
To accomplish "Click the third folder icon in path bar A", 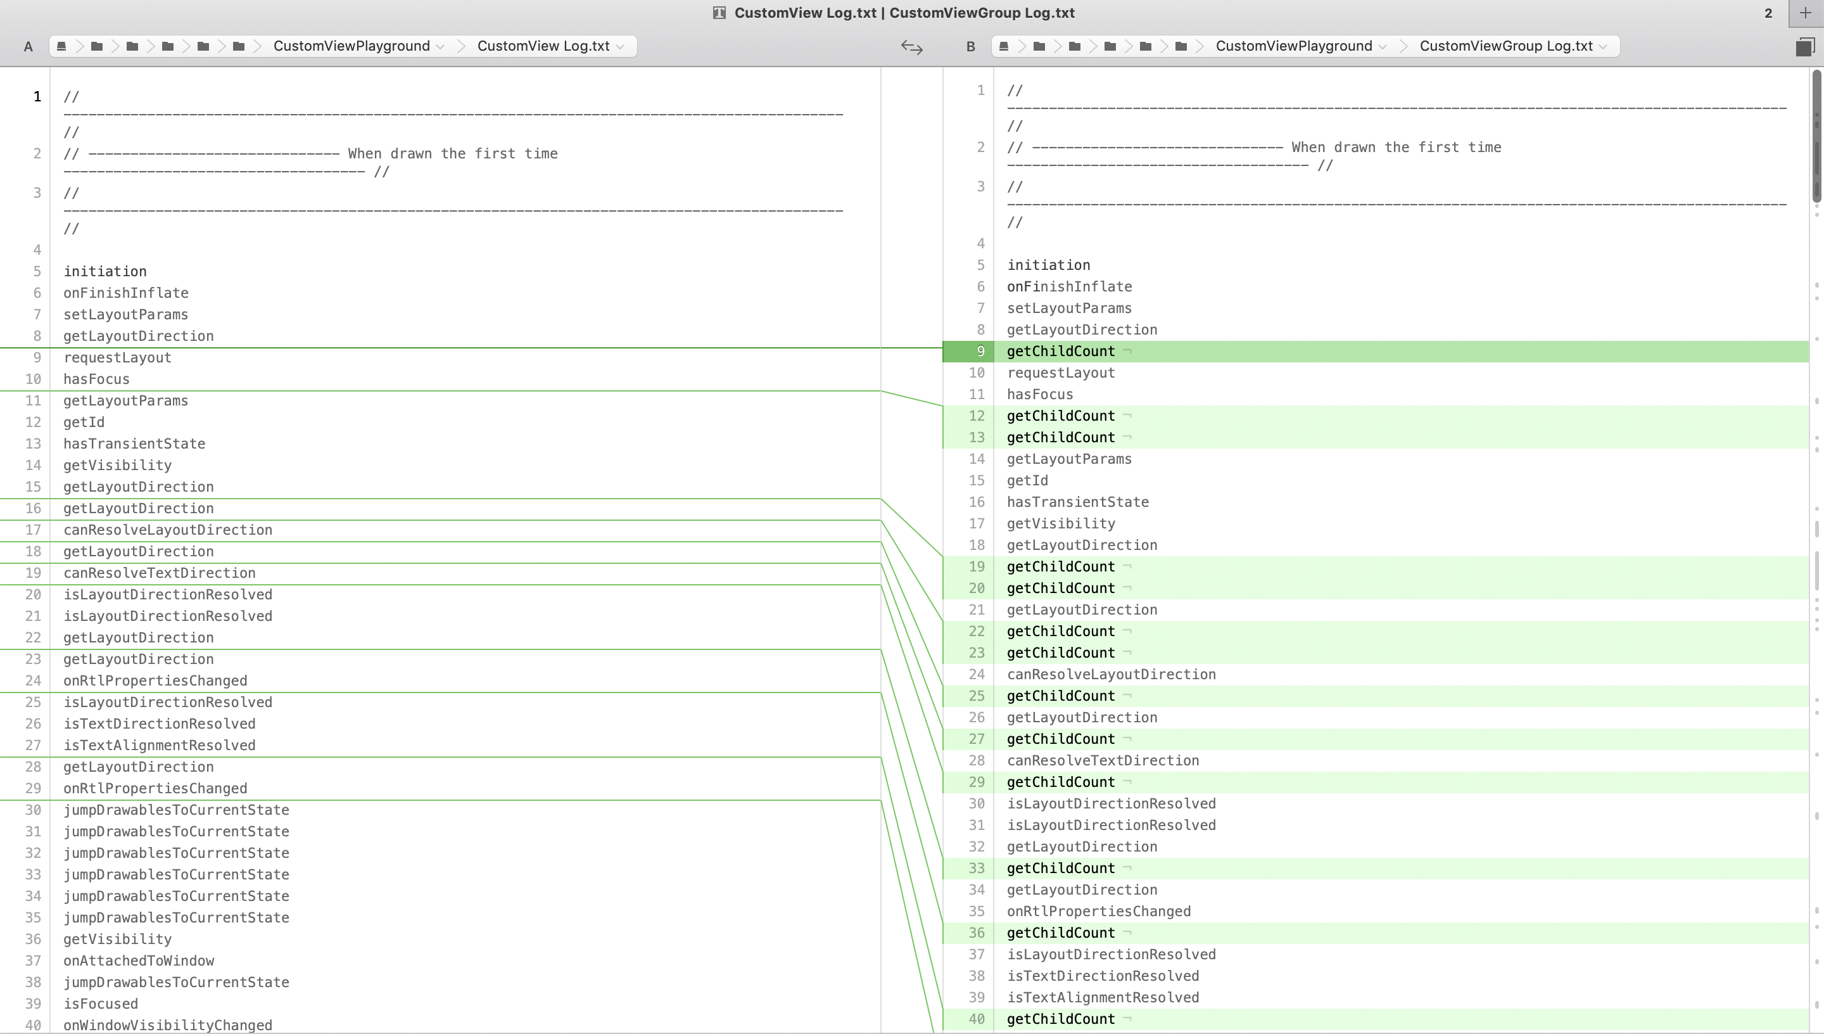I will pos(167,46).
